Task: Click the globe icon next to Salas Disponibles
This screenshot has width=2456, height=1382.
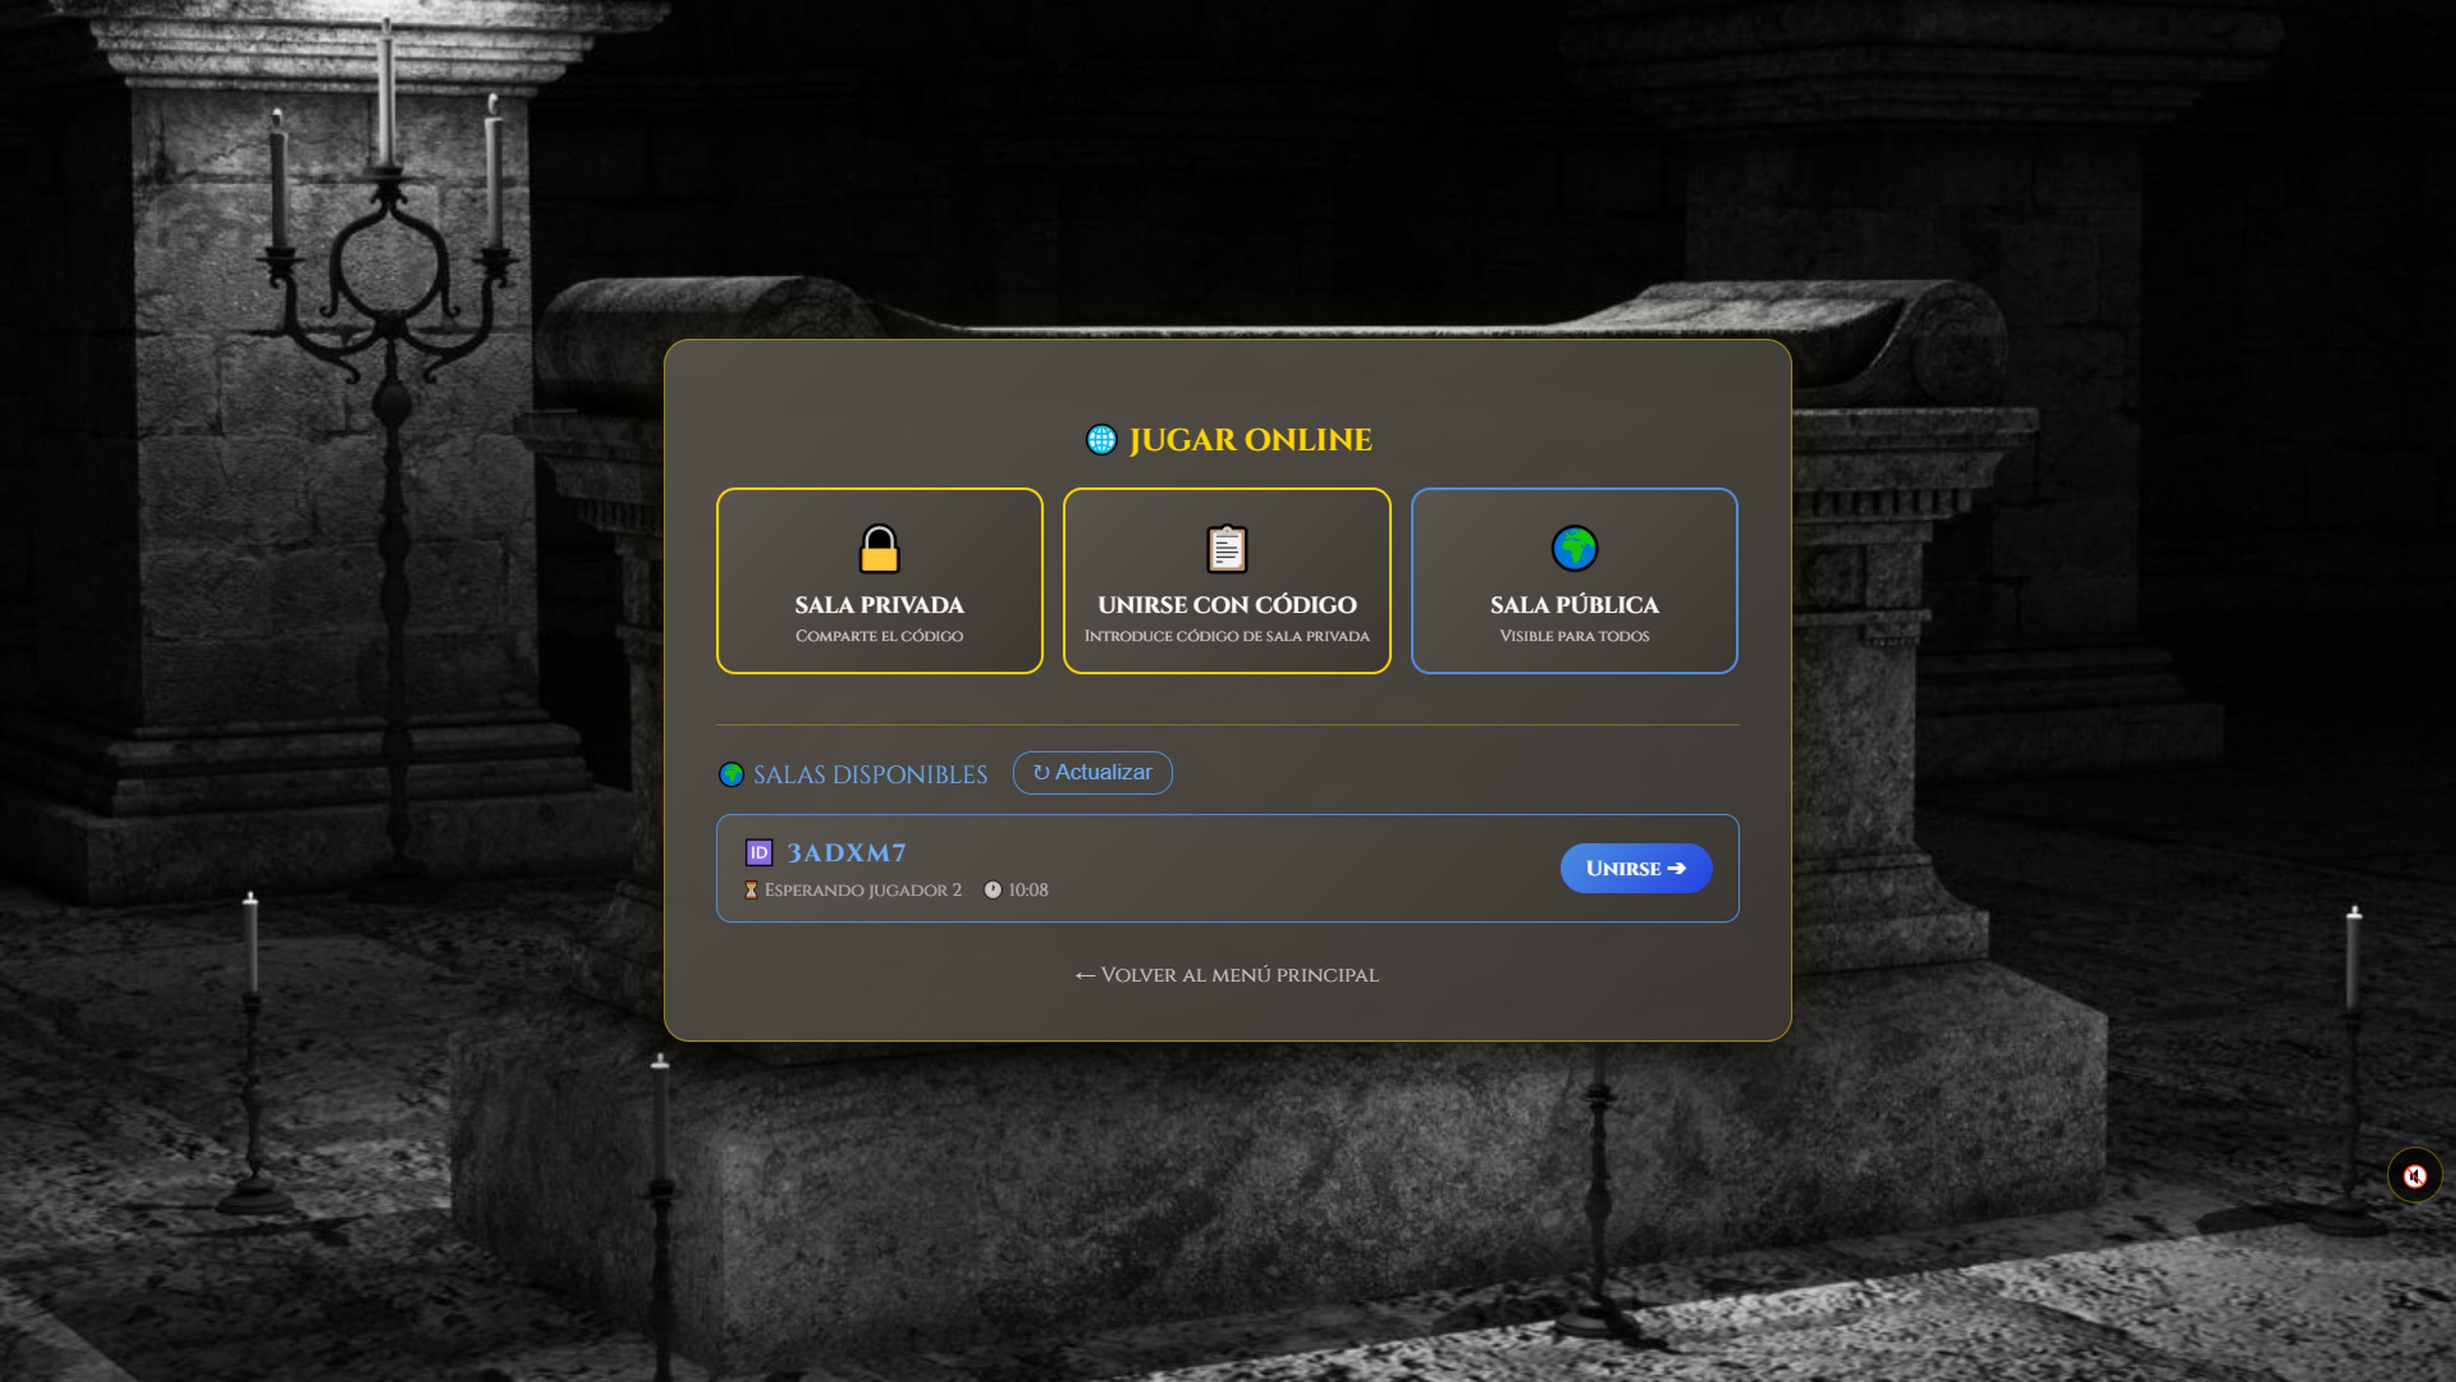Action: coord(731,774)
